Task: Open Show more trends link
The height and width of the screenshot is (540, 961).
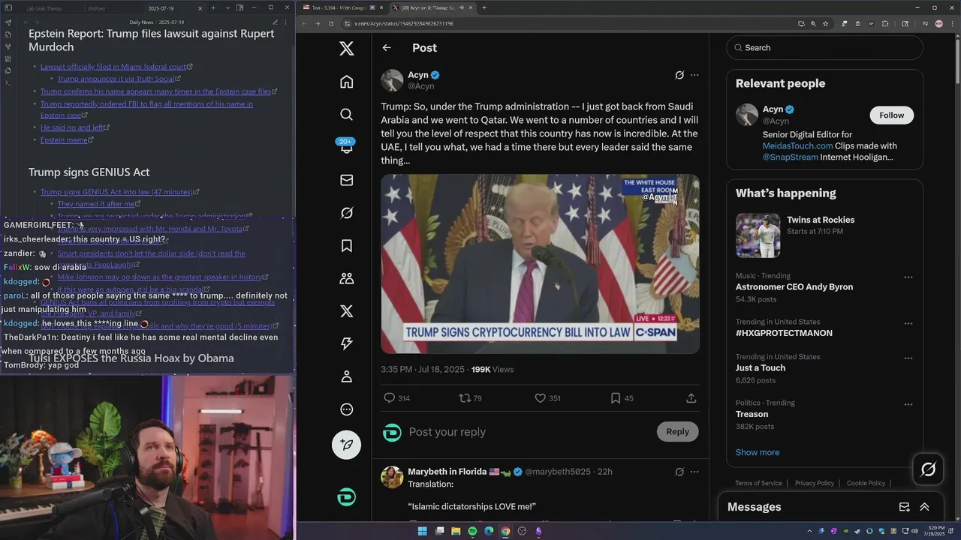Action: [x=757, y=452]
